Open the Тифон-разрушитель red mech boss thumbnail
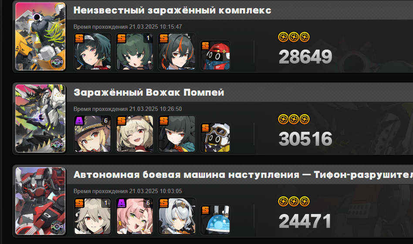Screen dimensions: 413x244 click(41, 201)
